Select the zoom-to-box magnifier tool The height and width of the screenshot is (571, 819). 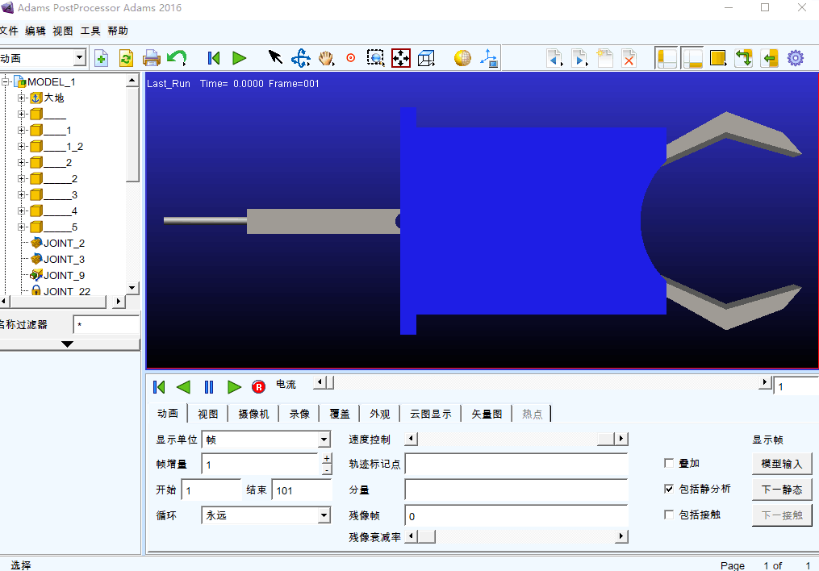[375, 58]
